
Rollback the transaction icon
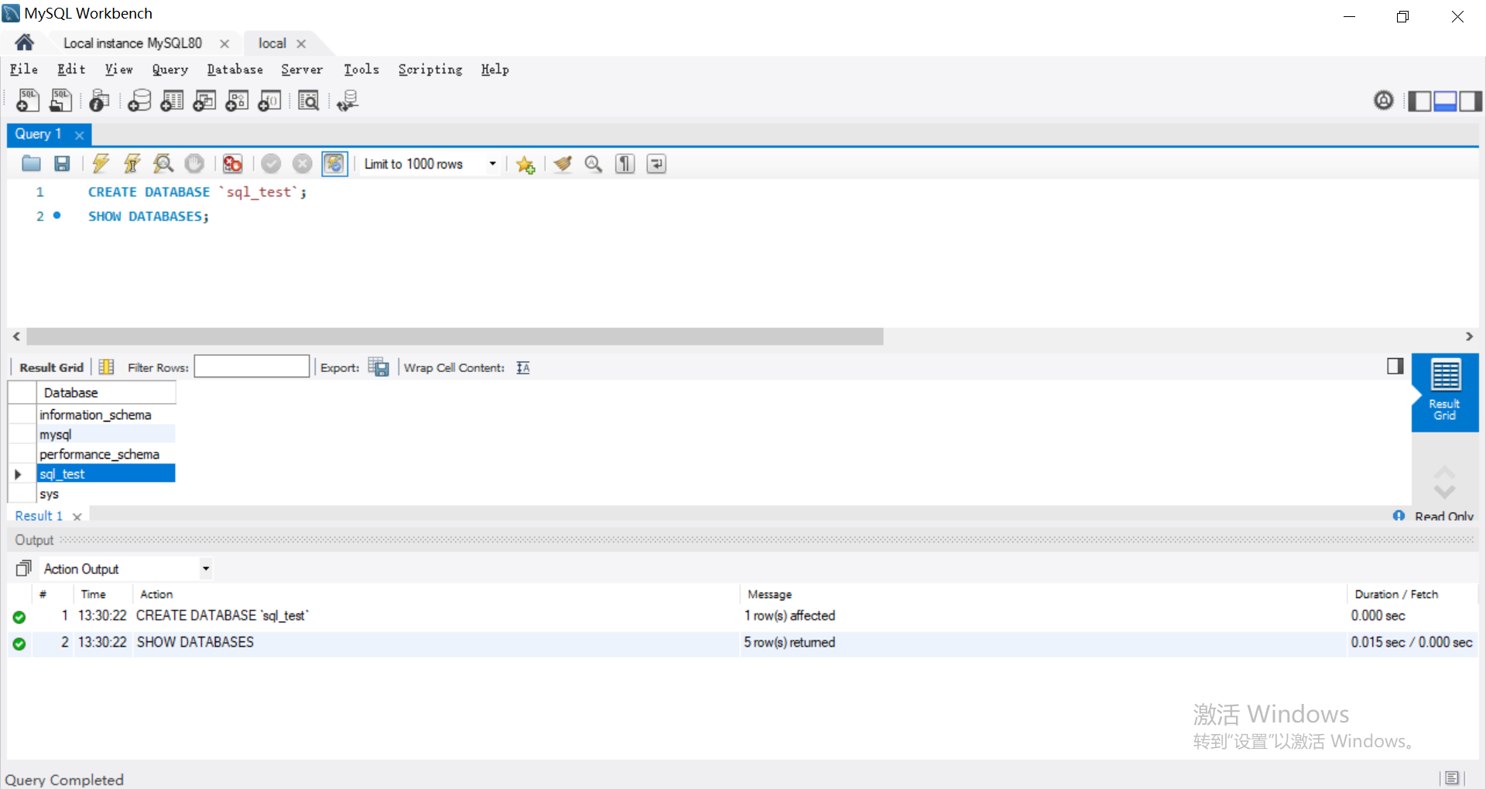(302, 164)
